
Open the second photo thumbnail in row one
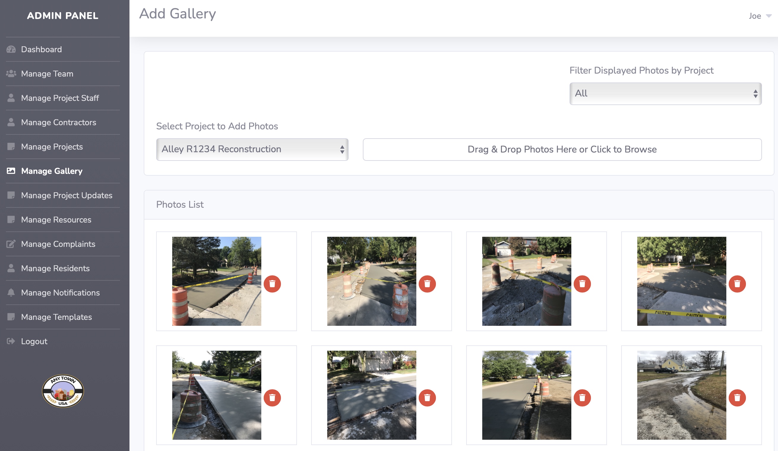point(372,281)
